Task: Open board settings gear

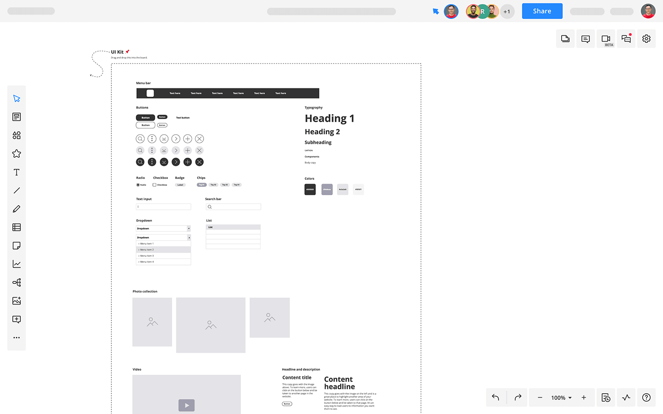Action: pos(646,39)
